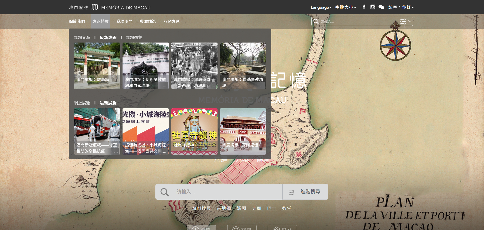
Task: Open 澳門墳場：伊斯蘭教墳場和白頭墳場 thumbnail
Action: [146, 66]
